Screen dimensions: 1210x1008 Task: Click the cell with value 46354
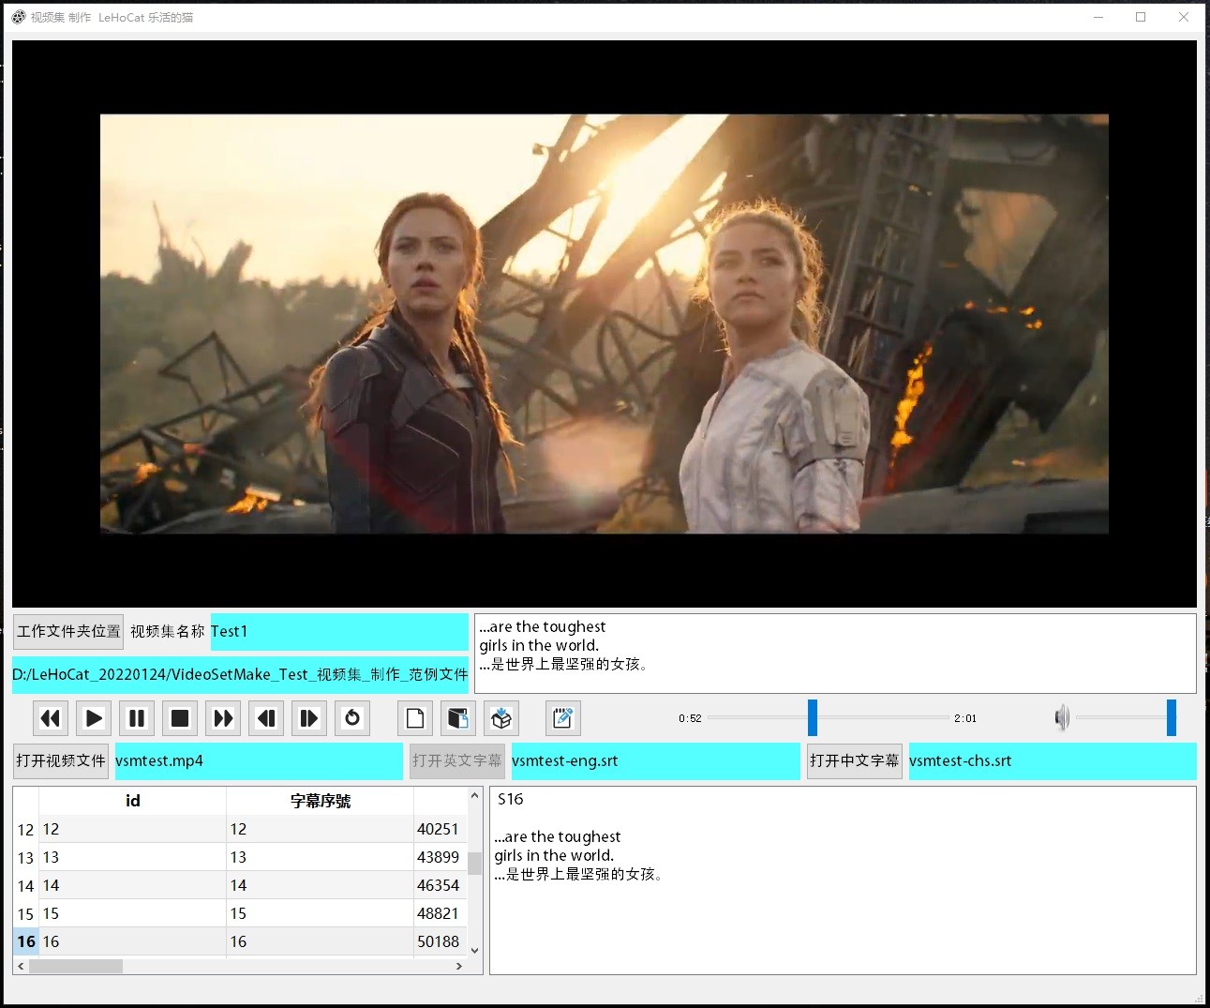click(440, 885)
